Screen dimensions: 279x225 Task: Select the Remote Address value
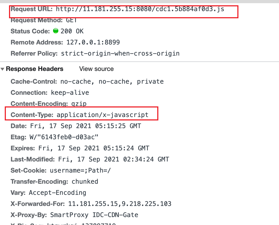(93, 42)
